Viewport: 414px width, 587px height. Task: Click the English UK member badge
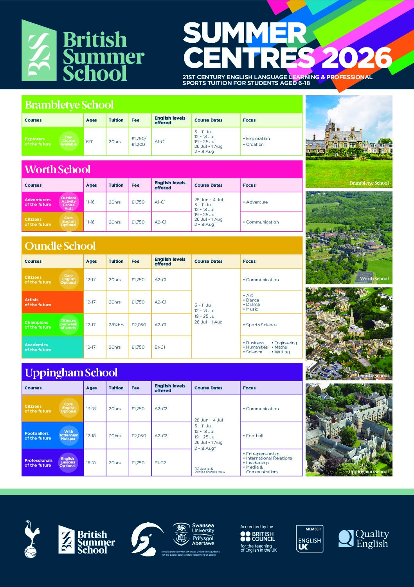point(309,539)
